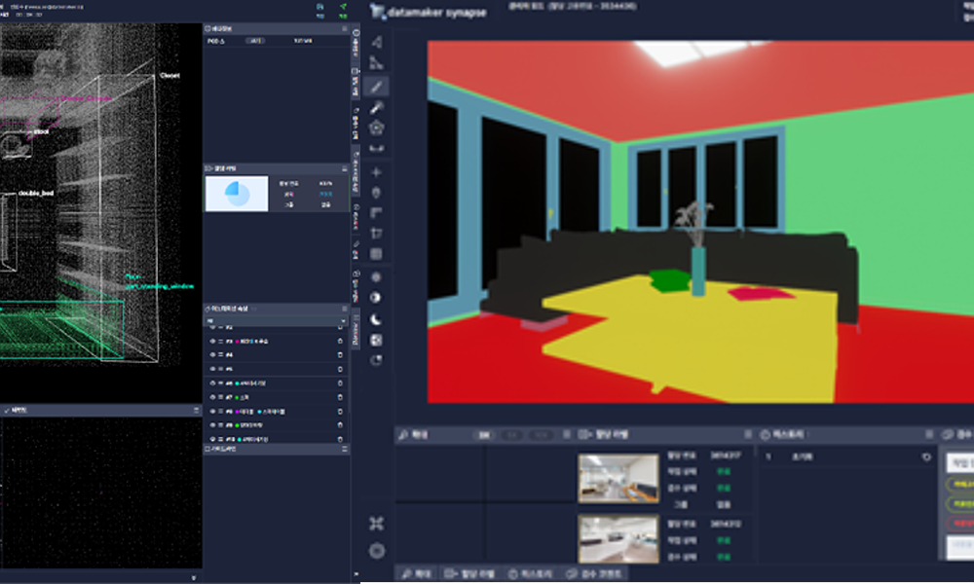Viewport: 974px width, 584px height.
Task: Click the square grid tool icon
Action: coord(376,254)
